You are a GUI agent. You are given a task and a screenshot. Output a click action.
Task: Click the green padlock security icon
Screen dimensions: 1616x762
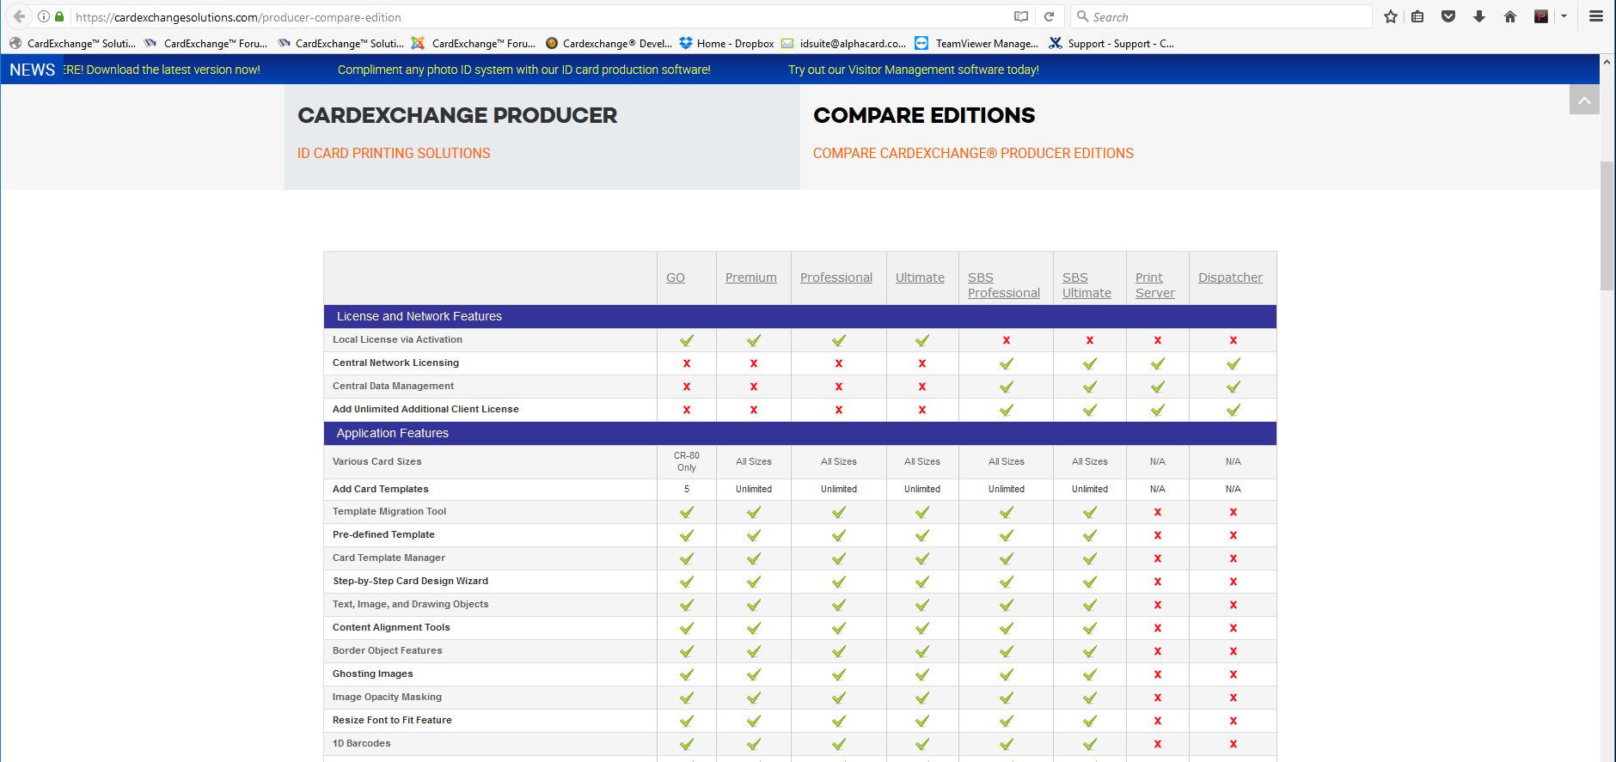(x=59, y=16)
